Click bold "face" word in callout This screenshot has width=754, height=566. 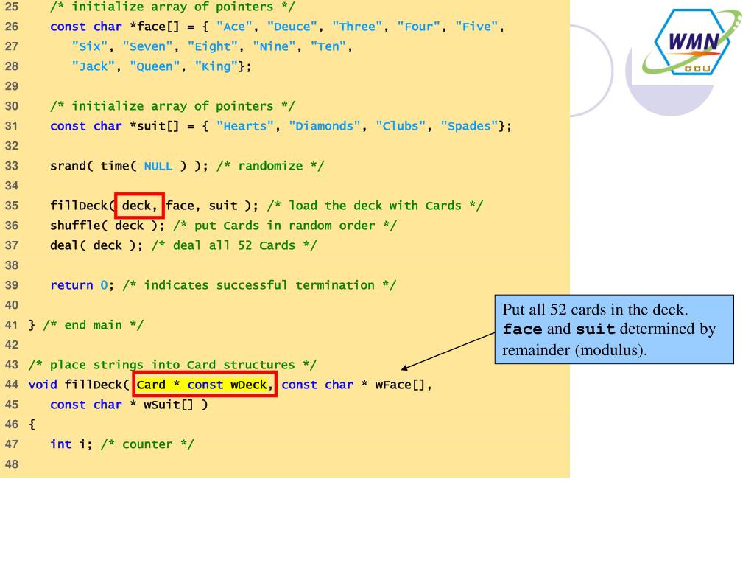pos(522,329)
